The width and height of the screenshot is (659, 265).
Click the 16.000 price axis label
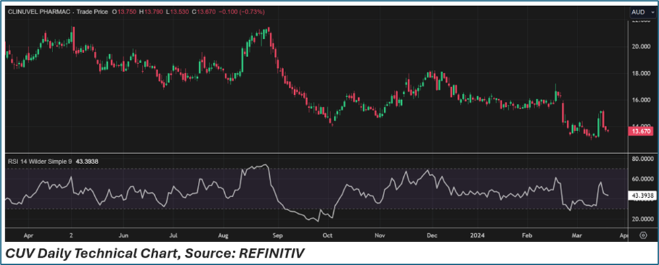point(641,100)
